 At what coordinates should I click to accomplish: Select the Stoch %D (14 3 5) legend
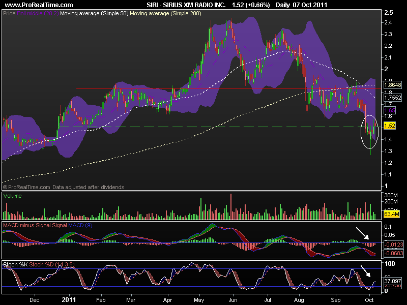coord(52,264)
